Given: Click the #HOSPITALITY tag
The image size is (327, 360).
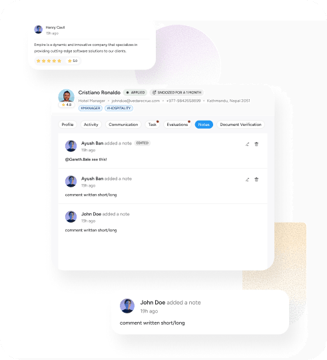Looking at the screenshot, I should click(x=119, y=108).
